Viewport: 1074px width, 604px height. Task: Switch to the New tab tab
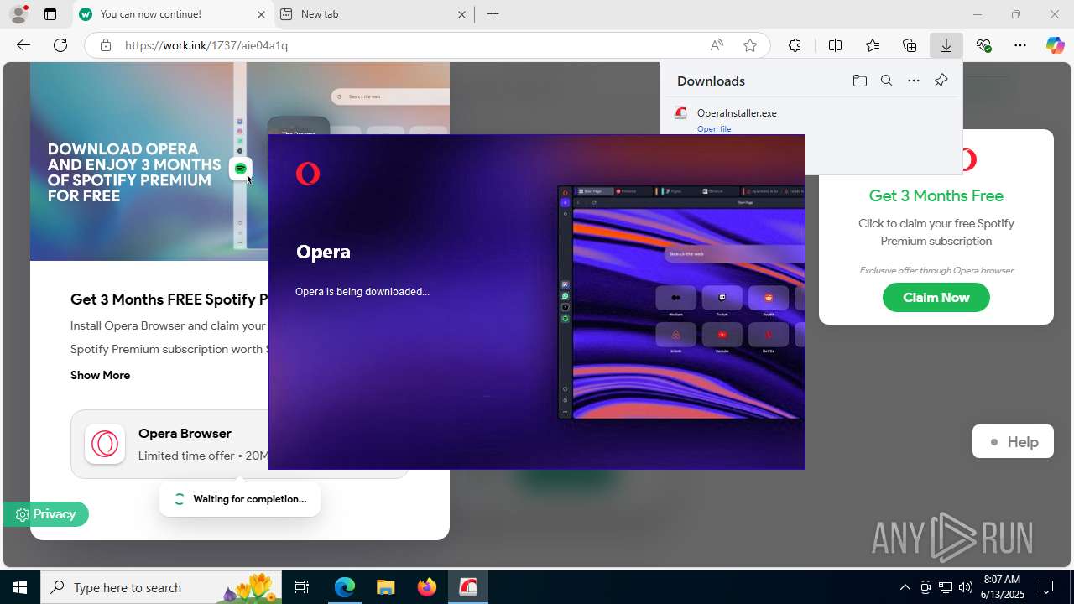[373, 14]
